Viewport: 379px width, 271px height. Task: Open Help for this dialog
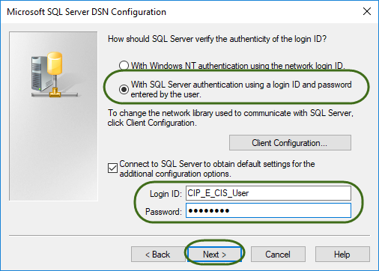342,255
